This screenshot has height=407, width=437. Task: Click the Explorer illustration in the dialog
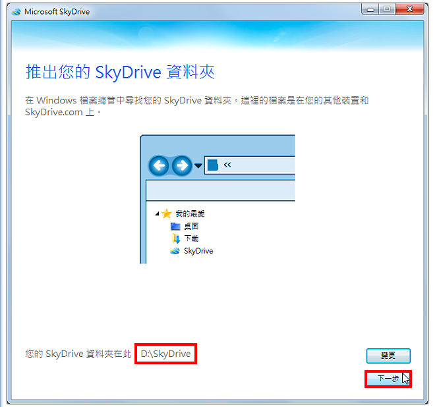click(218, 199)
